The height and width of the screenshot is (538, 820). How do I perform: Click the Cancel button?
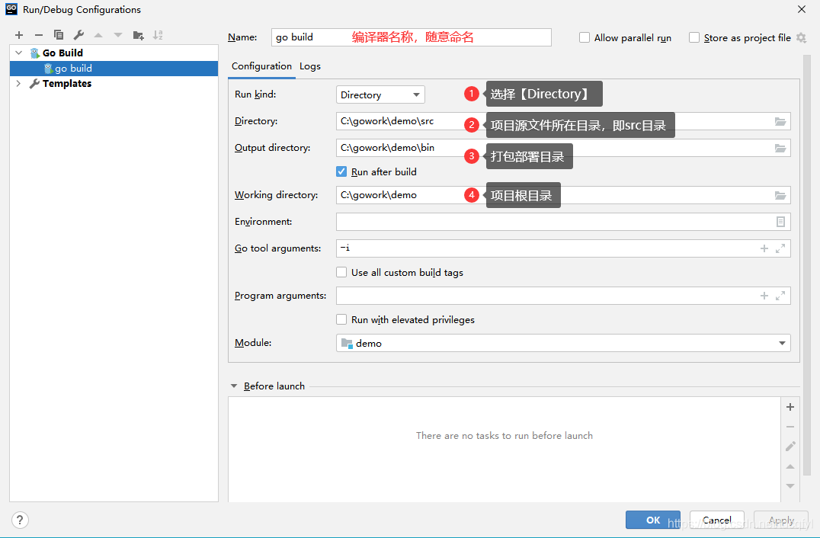(x=716, y=520)
